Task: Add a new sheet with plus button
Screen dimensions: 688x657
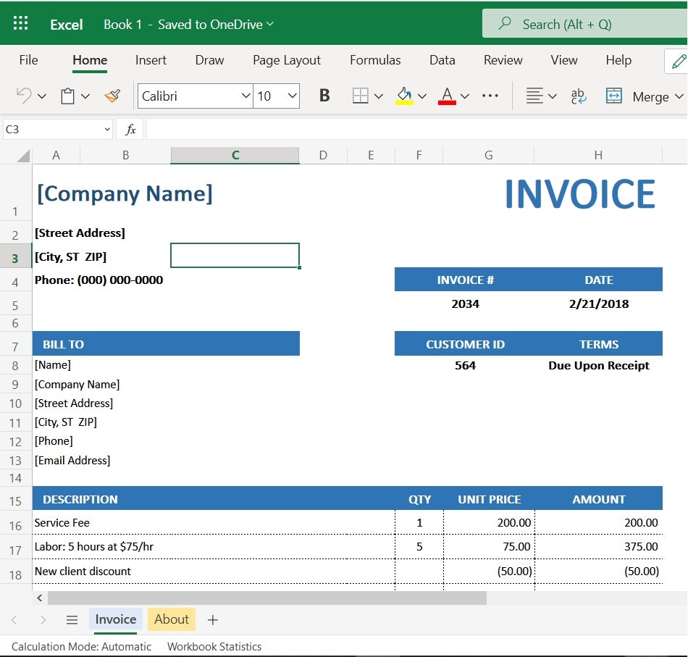Action: coord(212,620)
